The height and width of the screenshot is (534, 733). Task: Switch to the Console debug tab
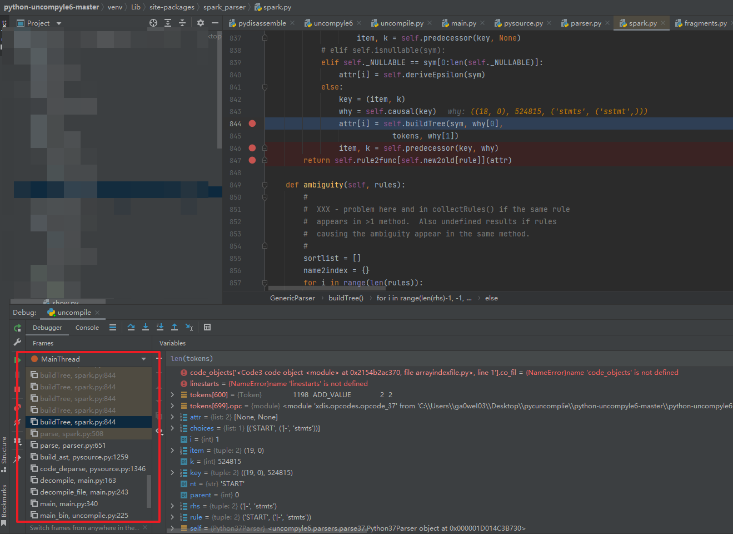(x=87, y=328)
